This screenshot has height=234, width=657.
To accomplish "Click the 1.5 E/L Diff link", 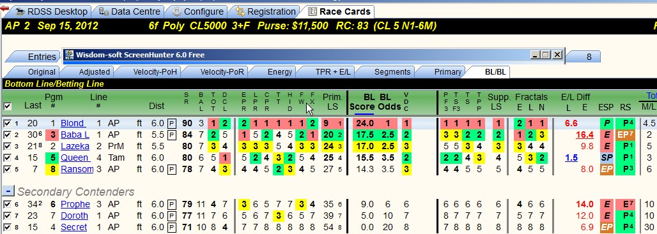I will (x=571, y=157).
